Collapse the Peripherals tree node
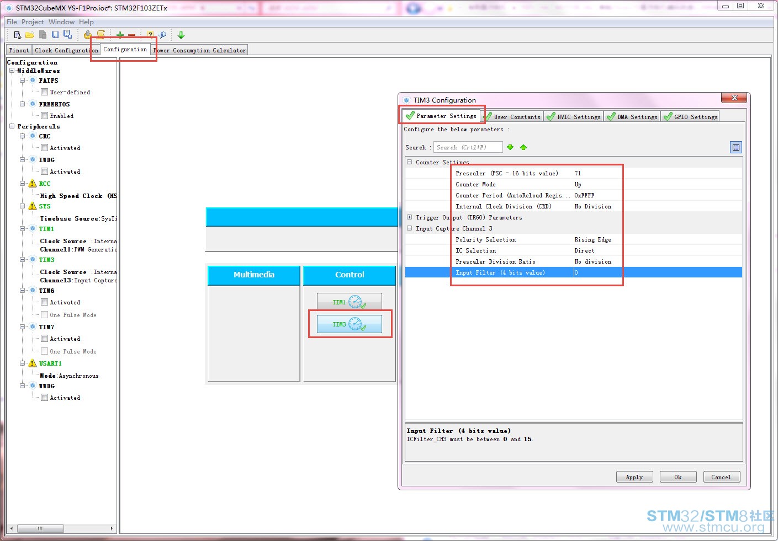The height and width of the screenshot is (541, 778). coord(12,126)
